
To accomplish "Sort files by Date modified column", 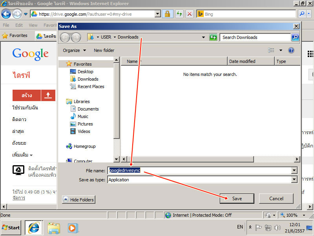I will pyautogui.click(x=251, y=61).
